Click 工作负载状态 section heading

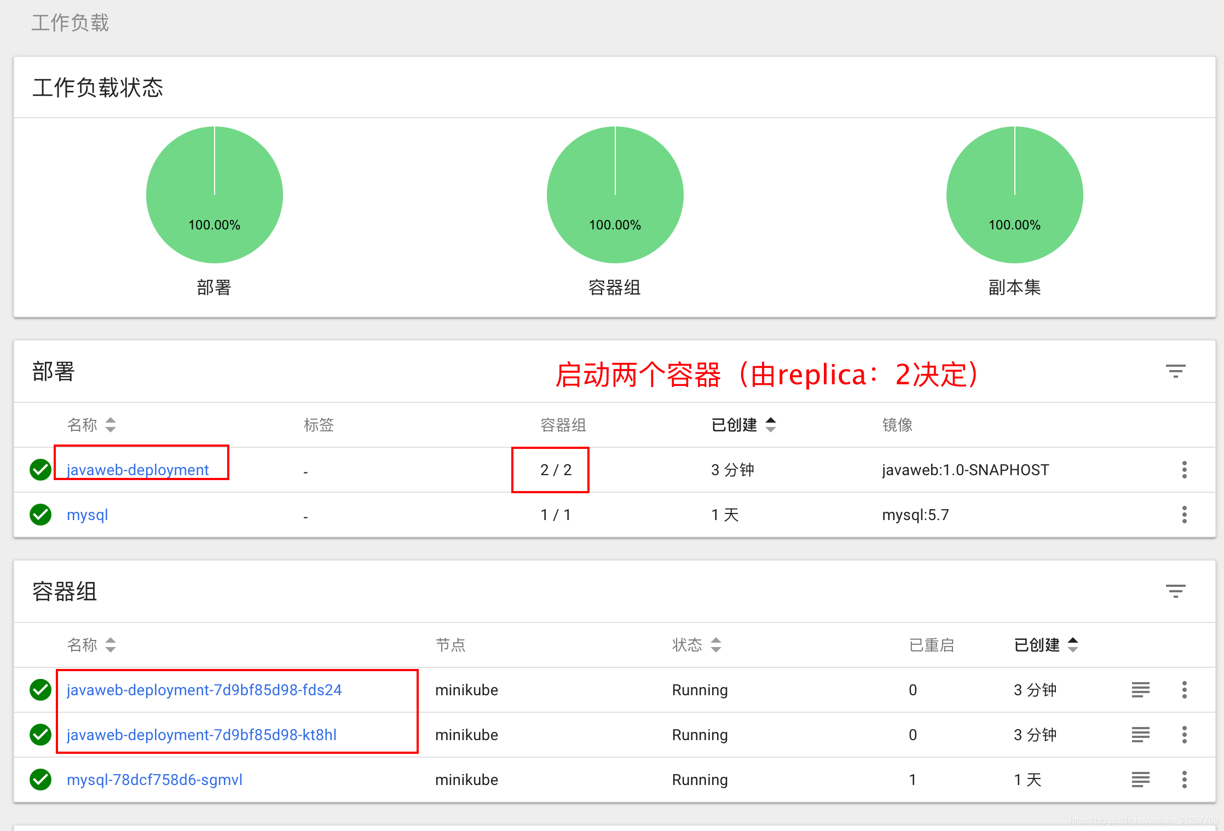tap(97, 88)
